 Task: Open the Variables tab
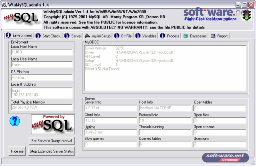coord(146,36)
